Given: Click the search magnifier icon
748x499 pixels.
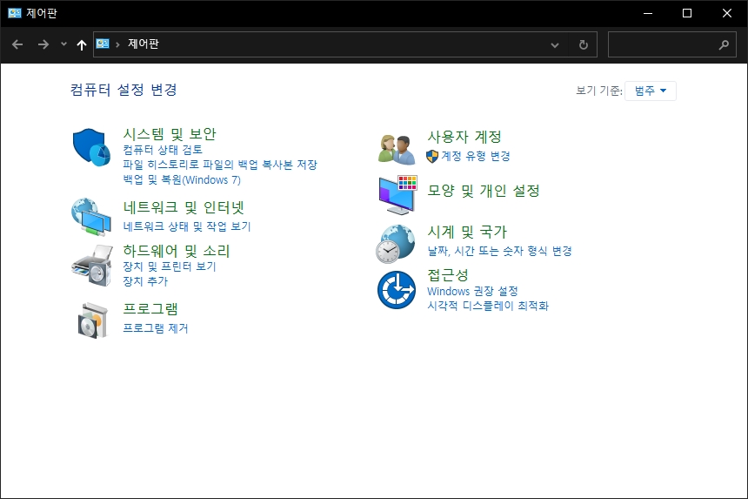Looking at the screenshot, I should [724, 45].
